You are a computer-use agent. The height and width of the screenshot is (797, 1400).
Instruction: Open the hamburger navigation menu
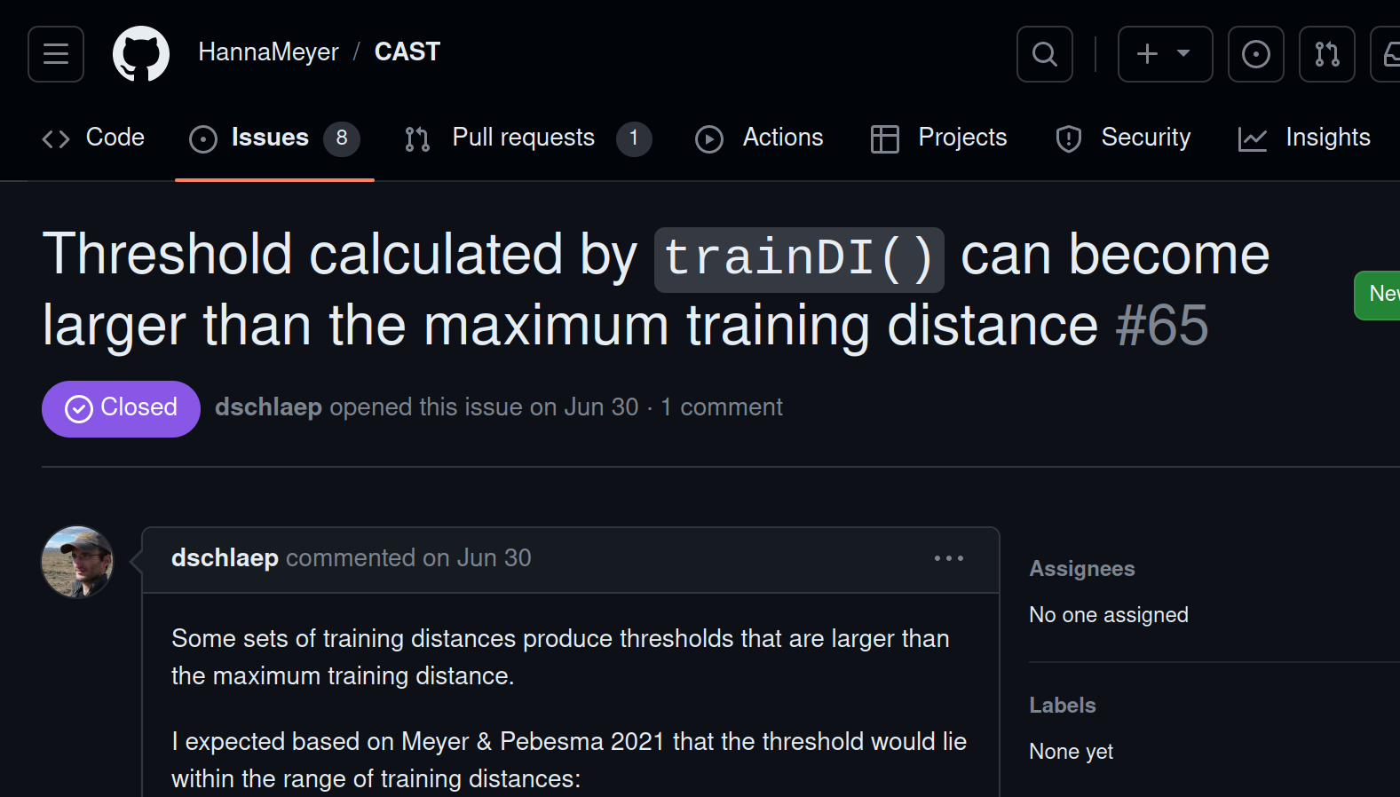tap(56, 54)
